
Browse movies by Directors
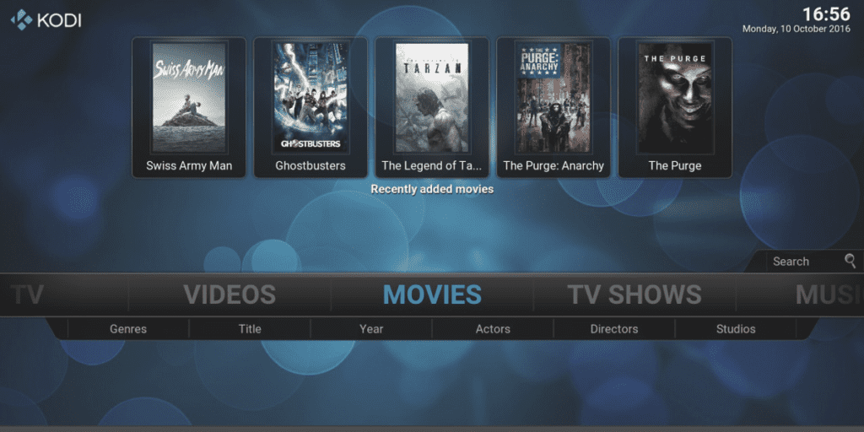(x=614, y=329)
